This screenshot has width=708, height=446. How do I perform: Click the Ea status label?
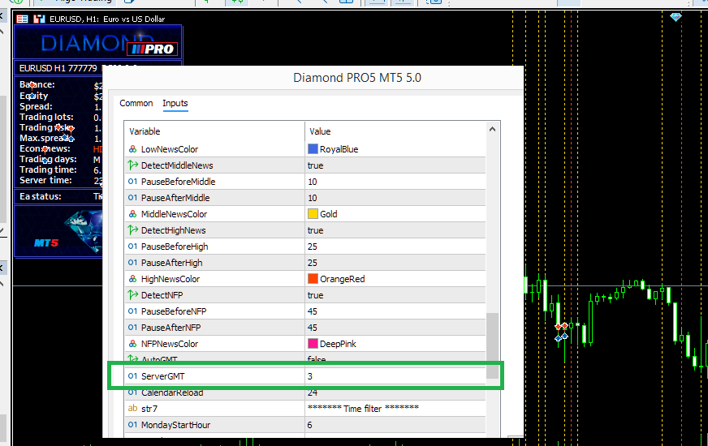tap(40, 196)
